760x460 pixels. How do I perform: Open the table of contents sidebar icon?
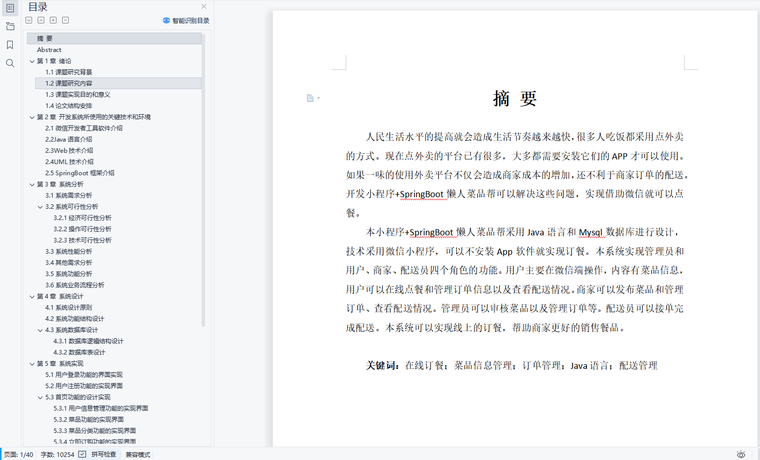10,8
